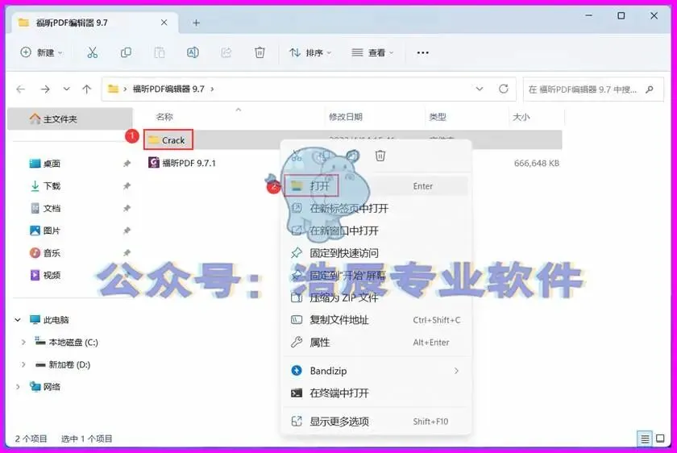677x453 pixels.
Task: Open 视频 in quick access
Action: tap(52, 275)
